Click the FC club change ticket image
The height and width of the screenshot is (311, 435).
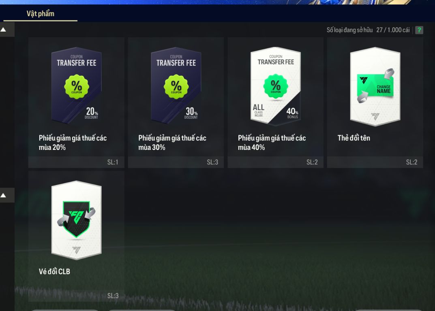77,220
